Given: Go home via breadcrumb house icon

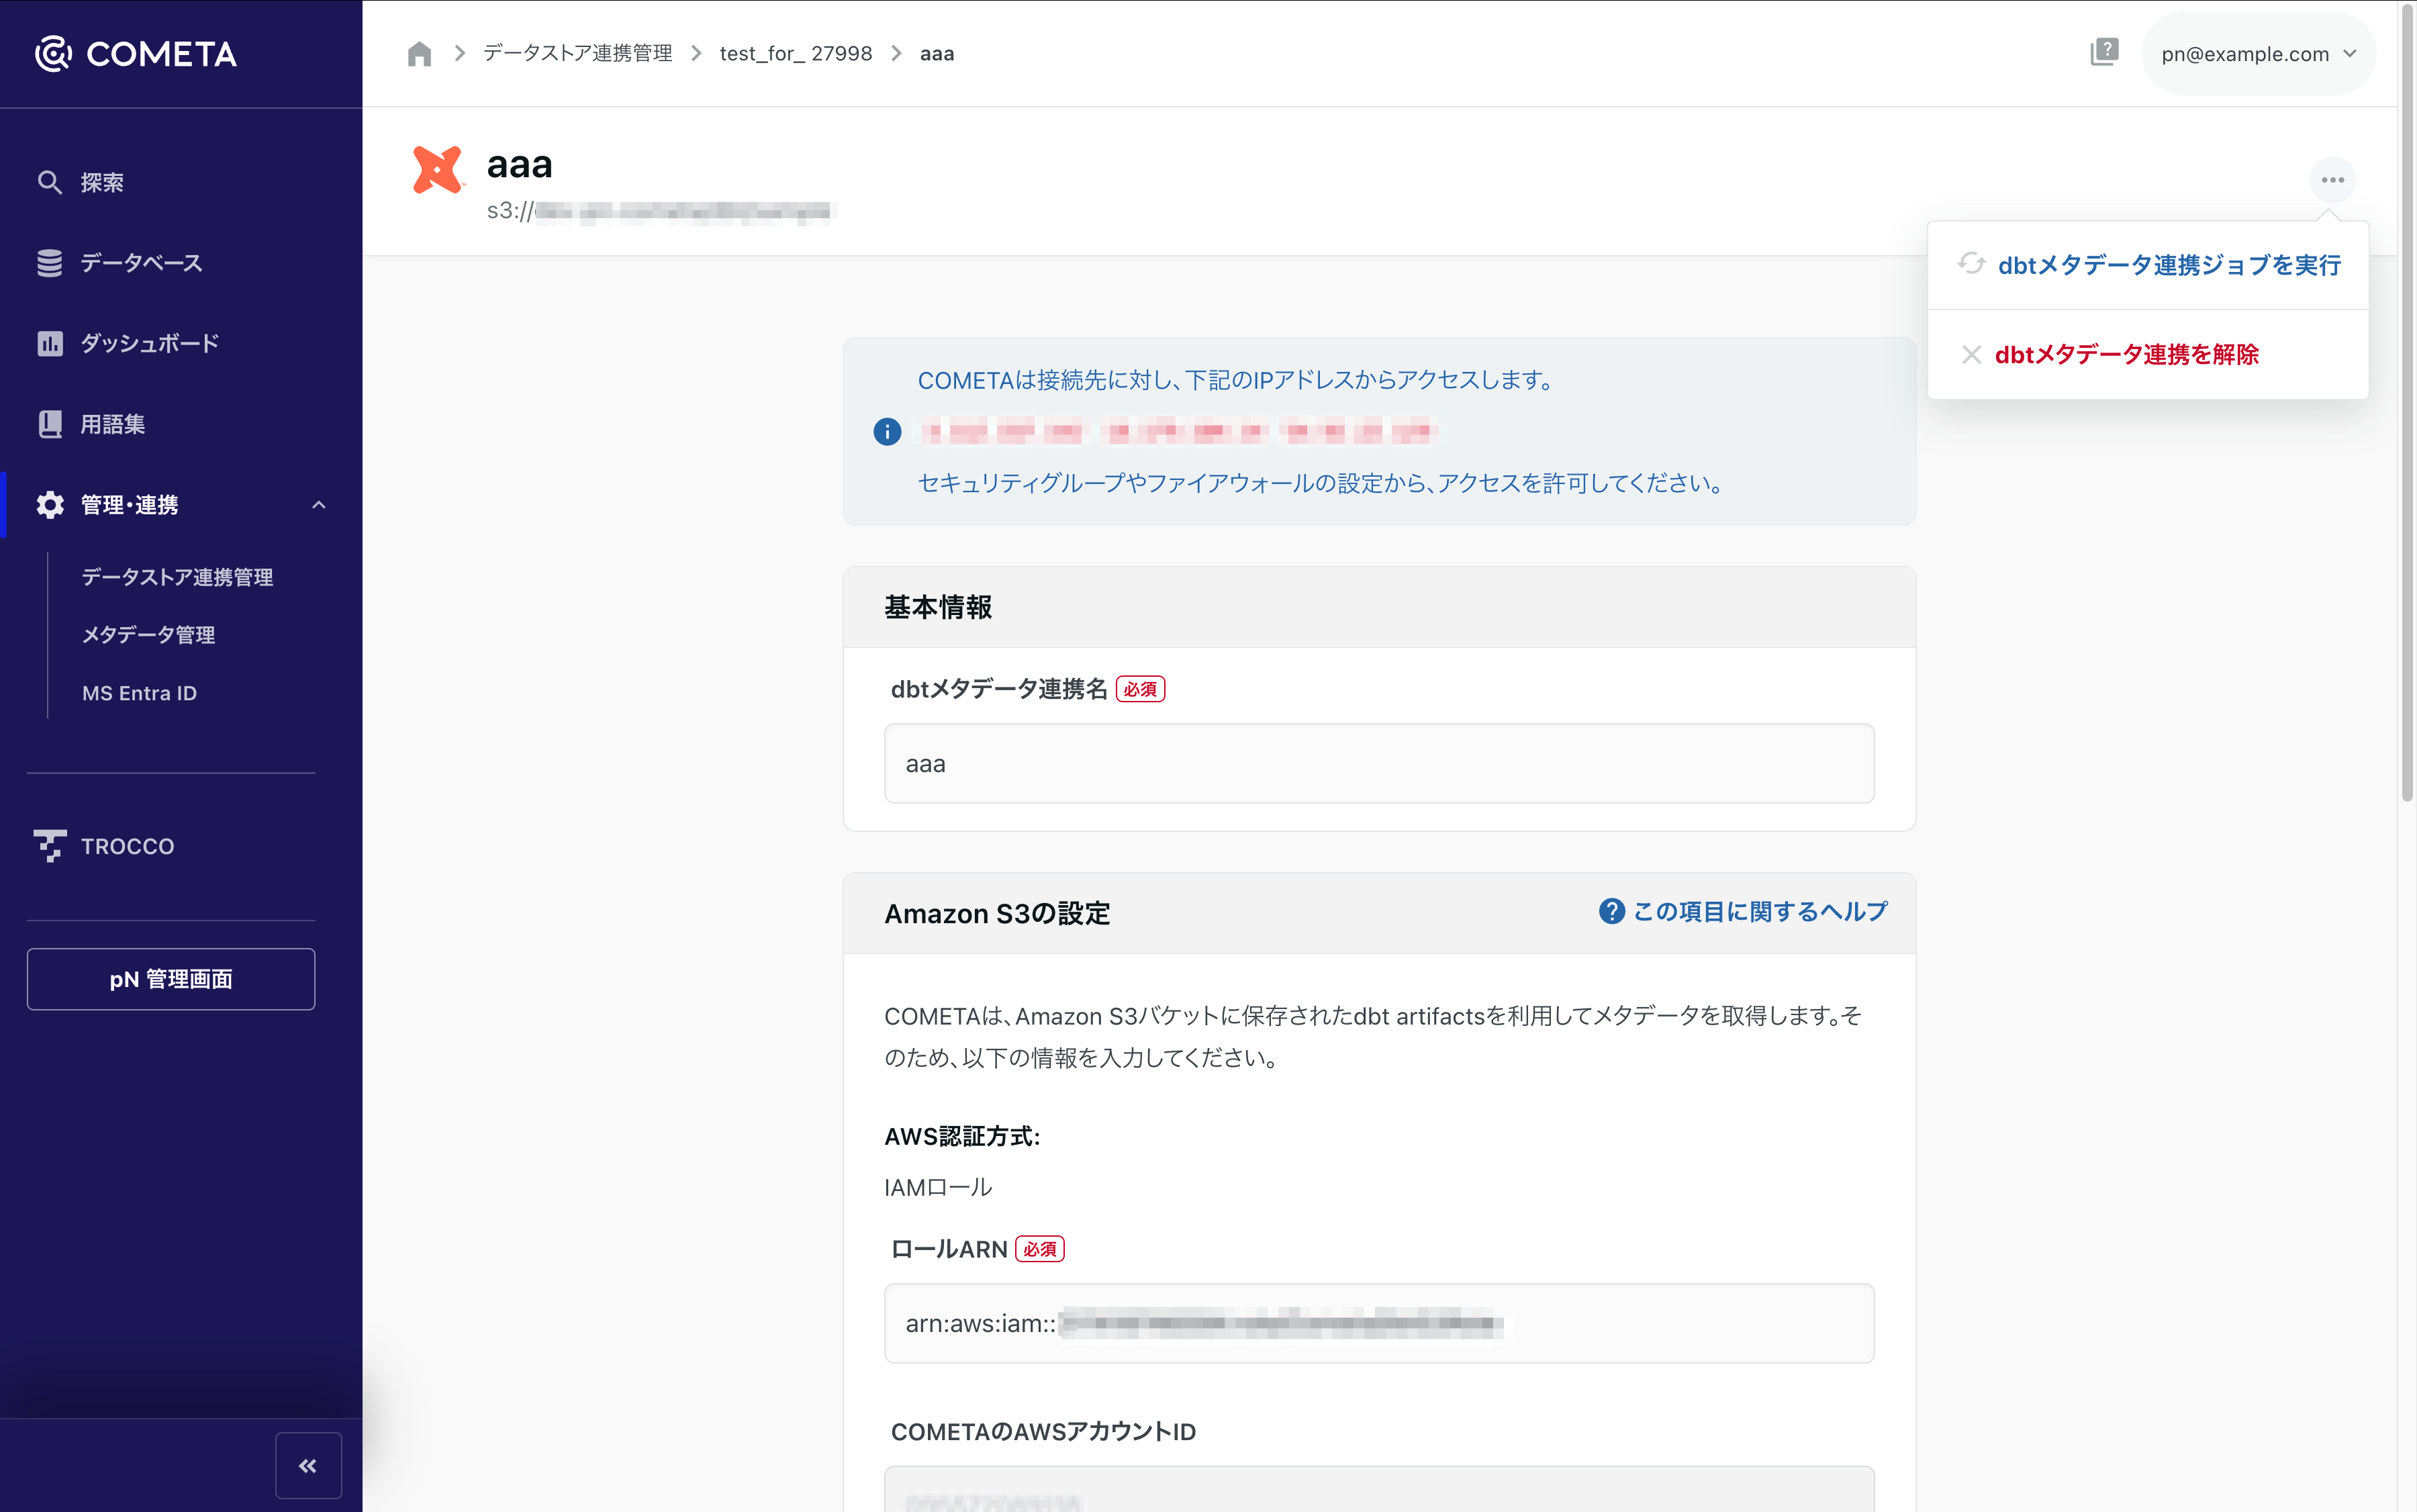Looking at the screenshot, I should coord(419,54).
